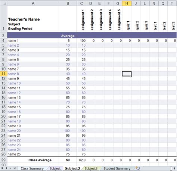The width and height of the screenshot is (177, 171).
Task: Switch to the Class Summary sheet tab
Action: click(x=32, y=168)
